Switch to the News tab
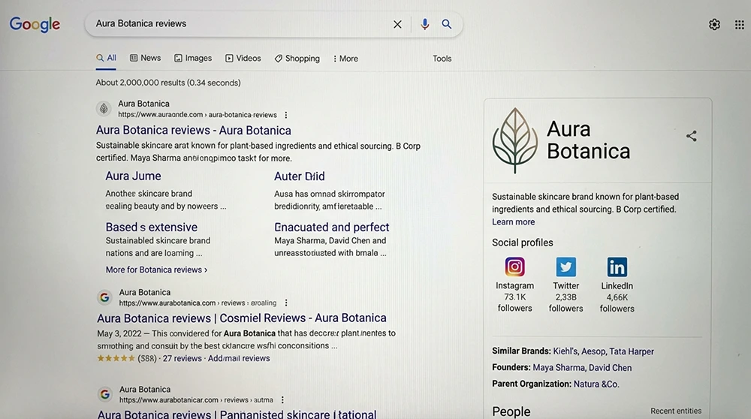The image size is (751, 419). click(x=145, y=58)
